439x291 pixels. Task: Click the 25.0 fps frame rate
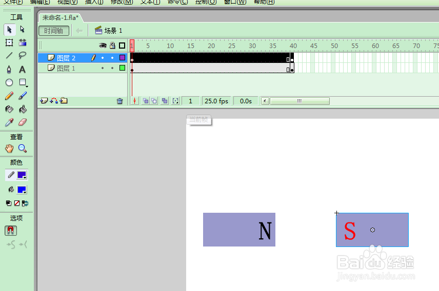click(x=216, y=101)
